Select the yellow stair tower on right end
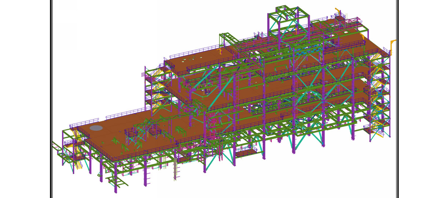 tap(376, 91)
